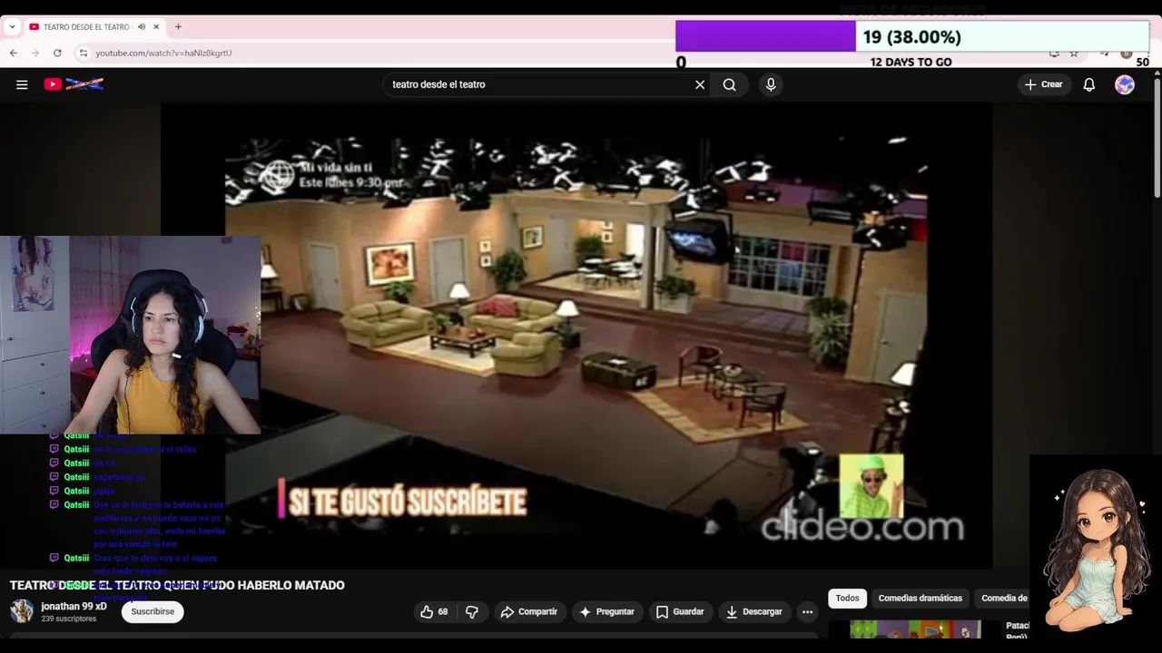Open the YouTube hamburger guide menu

pos(22,84)
